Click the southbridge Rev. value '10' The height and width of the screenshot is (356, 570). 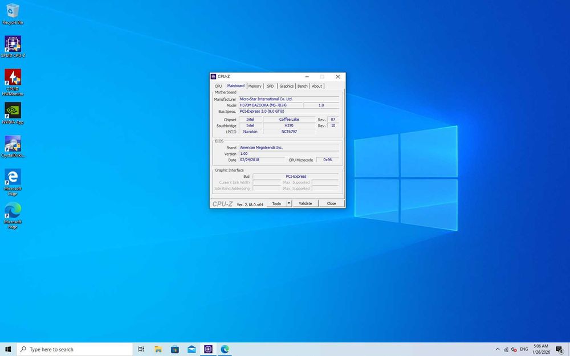click(x=333, y=125)
